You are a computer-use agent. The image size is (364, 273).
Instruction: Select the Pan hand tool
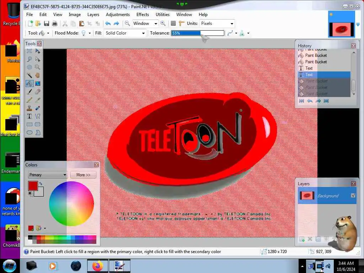[x=38, y=75]
